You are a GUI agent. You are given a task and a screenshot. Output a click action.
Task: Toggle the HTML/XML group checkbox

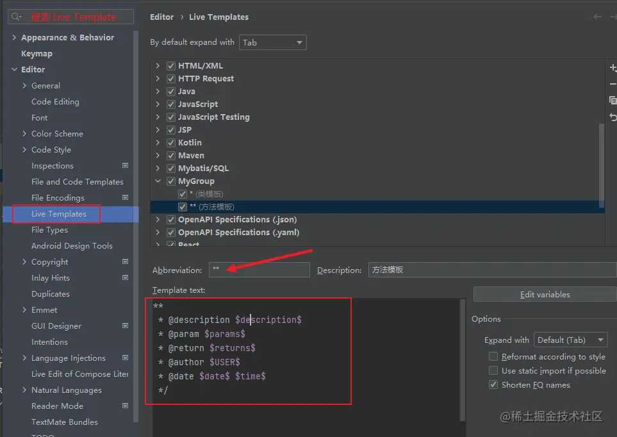click(x=171, y=66)
